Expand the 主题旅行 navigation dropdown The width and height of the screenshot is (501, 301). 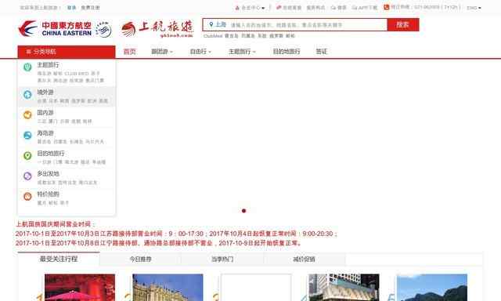coord(242,52)
